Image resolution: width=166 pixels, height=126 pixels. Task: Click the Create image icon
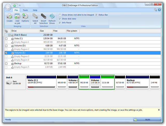tap(10, 16)
